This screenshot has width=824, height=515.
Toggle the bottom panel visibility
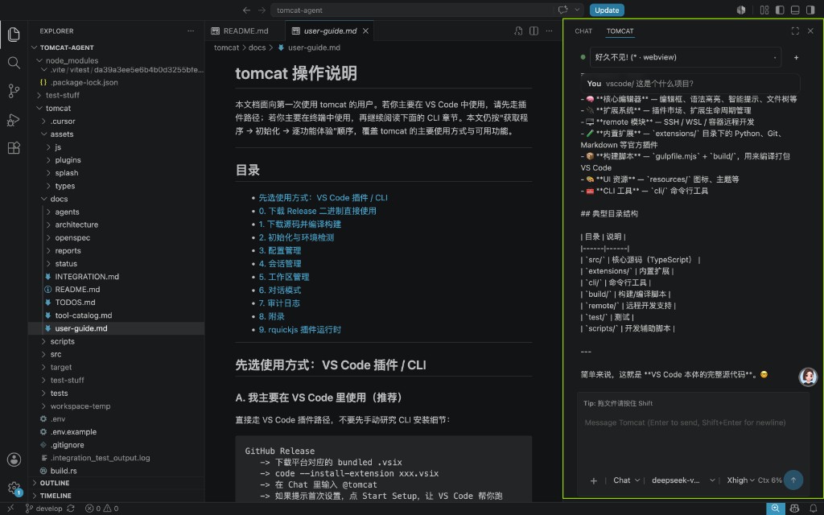(x=795, y=10)
